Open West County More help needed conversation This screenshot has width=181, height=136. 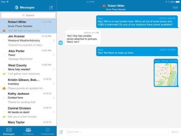click(28, 69)
